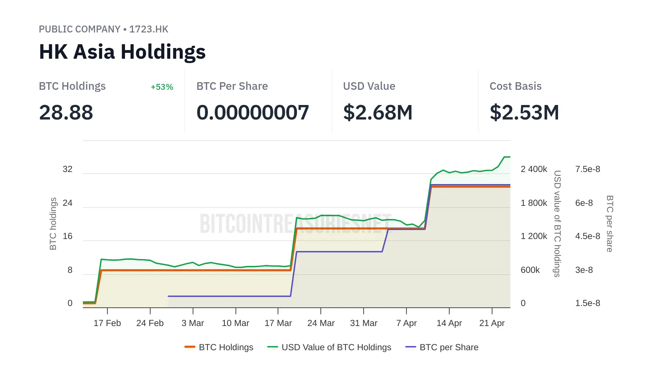Select the 28.88 BTC Holdings value
The width and height of the screenshot is (663, 373).
click(66, 113)
